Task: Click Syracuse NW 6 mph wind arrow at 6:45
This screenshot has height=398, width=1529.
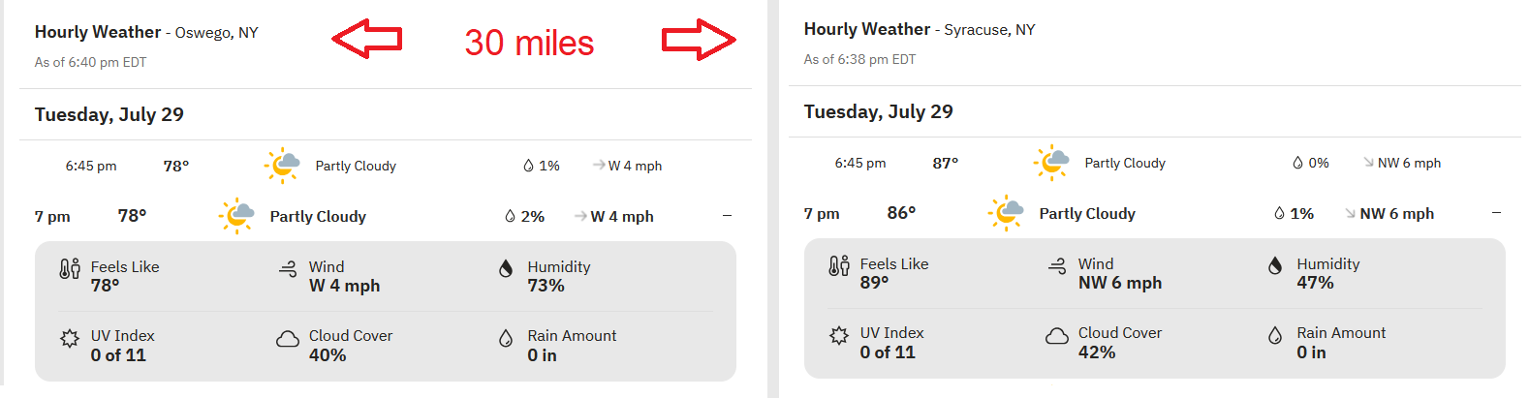Action: coord(1368,163)
